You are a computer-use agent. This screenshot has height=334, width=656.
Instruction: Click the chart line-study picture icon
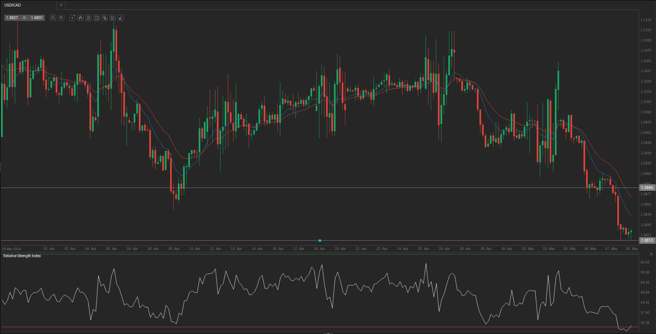coord(97,18)
